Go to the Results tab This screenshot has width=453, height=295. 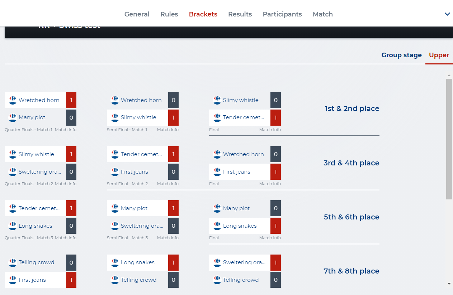tap(240, 14)
